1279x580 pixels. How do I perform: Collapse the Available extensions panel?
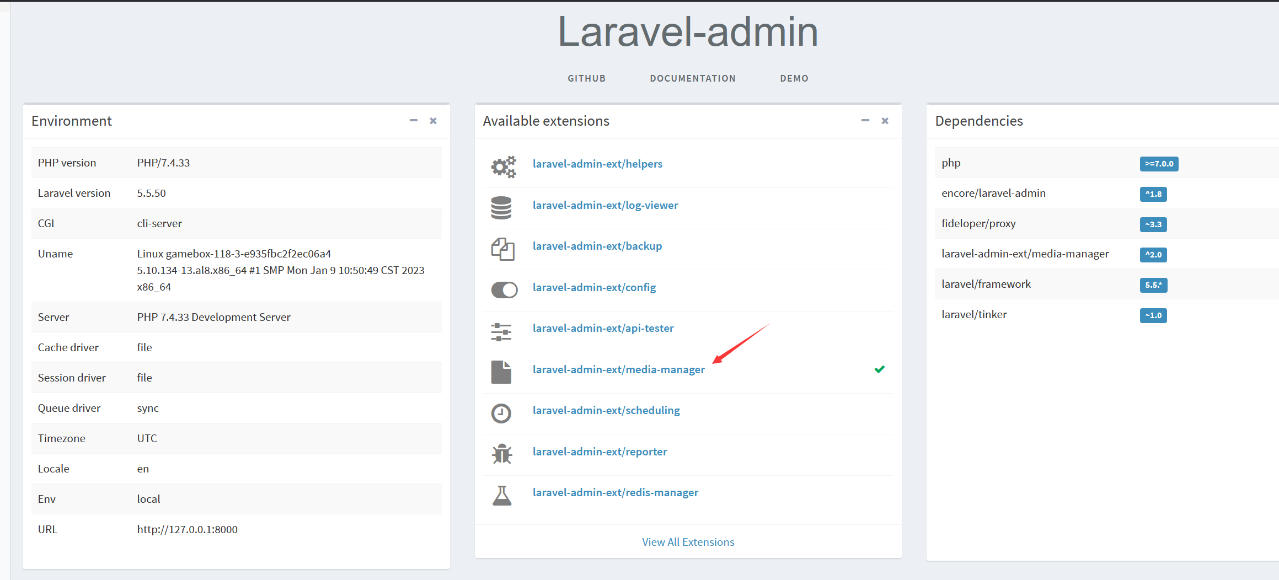pos(865,121)
